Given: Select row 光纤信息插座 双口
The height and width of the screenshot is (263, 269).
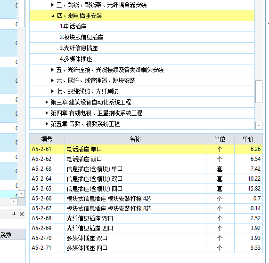Looking at the screenshot, I should [146, 218].
